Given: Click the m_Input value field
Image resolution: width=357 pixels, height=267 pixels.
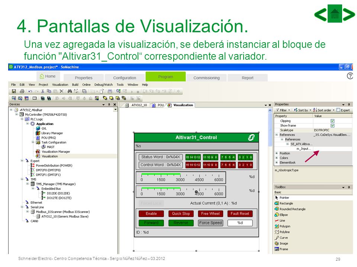Looking at the screenshot, I should 332,149.
